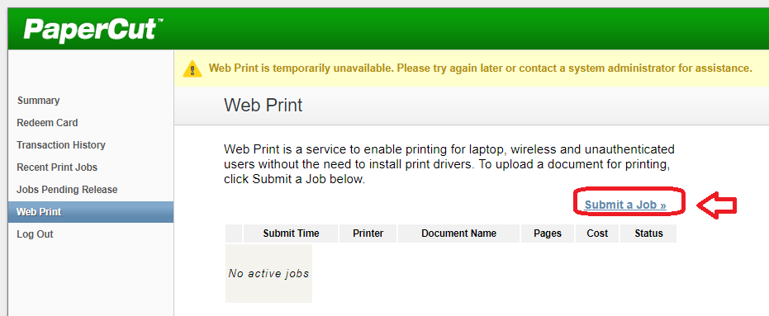The height and width of the screenshot is (316, 769).
Task: Click the No active jobs cell
Action: click(x=268, y=273)
